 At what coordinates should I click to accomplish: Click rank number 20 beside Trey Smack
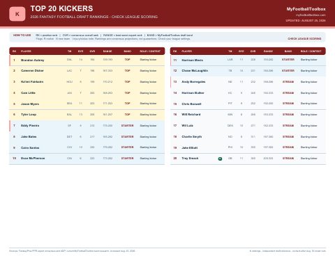click(175, 158)
